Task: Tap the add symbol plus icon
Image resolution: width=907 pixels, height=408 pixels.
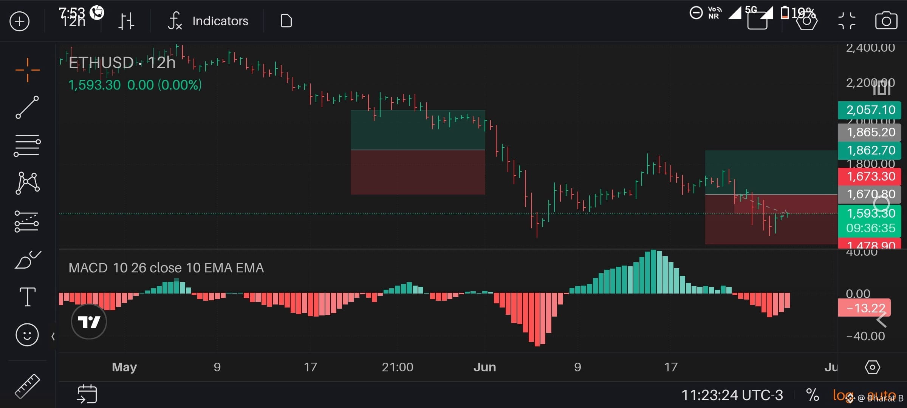Action: (x=20, y=21)
